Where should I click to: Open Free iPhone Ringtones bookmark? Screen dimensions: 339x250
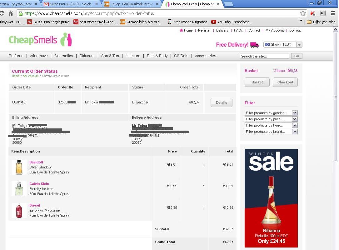[187, 22]
